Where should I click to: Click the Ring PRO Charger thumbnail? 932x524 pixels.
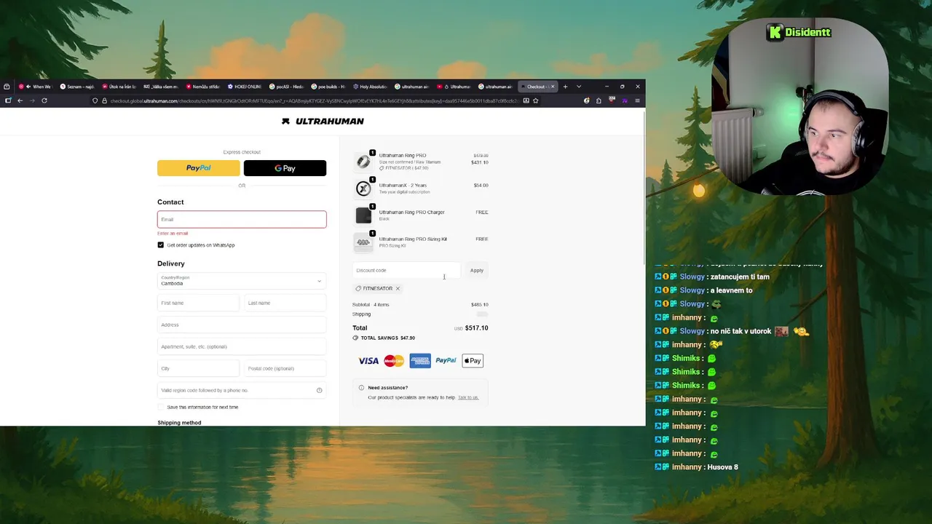[x=363, y=215]
